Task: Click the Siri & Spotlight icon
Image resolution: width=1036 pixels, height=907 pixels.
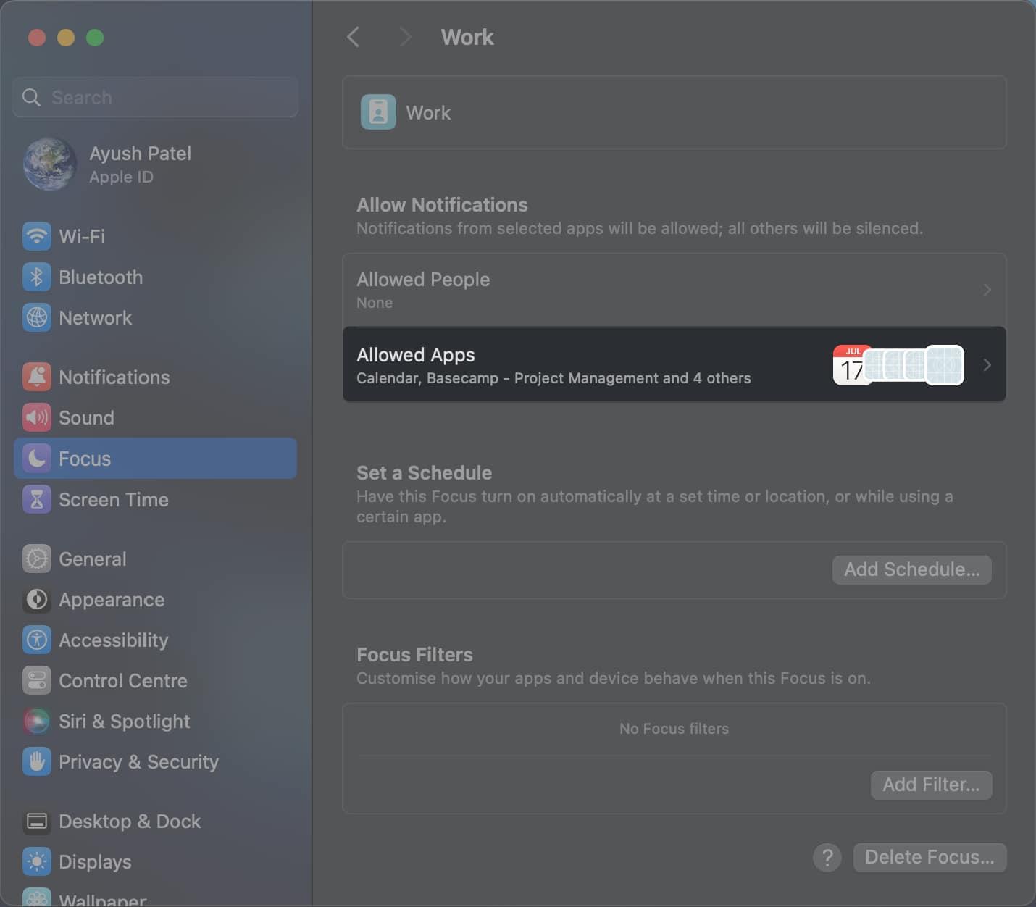Action: [36, 721]
